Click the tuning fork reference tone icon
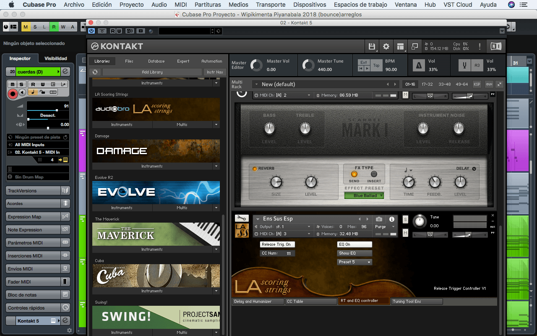Image resolution: width=537 pixels, height=336 pixels. [464, 65]
